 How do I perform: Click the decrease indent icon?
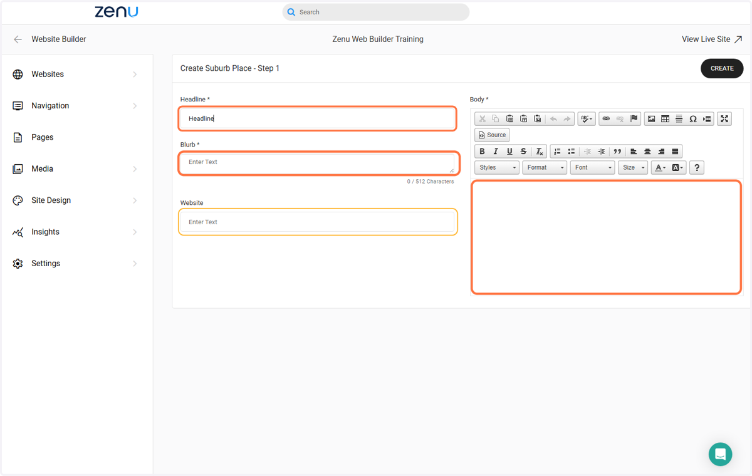[587, 152]
